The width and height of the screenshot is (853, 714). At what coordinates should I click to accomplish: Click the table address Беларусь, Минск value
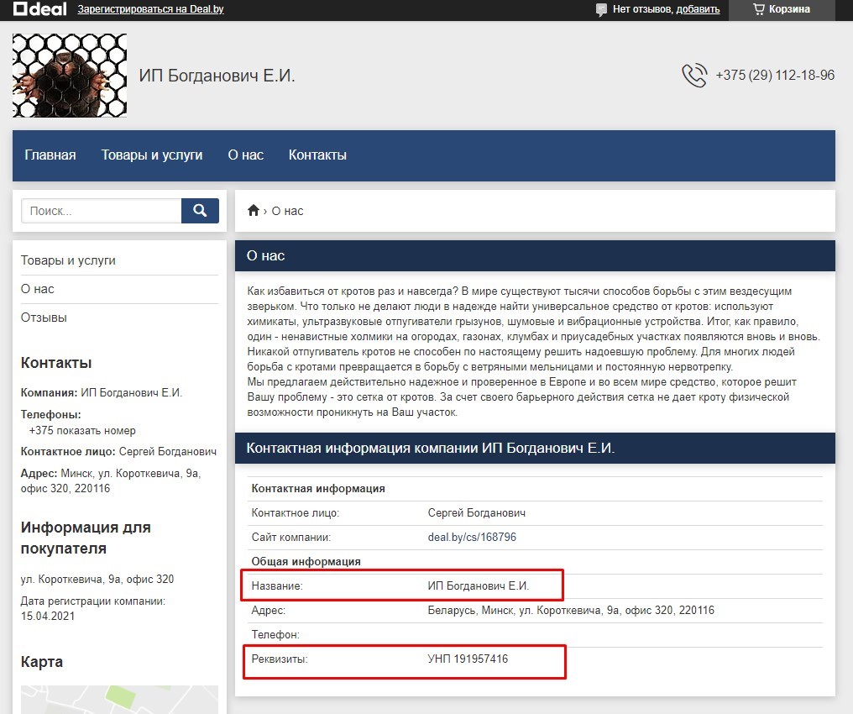tap(571, 611)
